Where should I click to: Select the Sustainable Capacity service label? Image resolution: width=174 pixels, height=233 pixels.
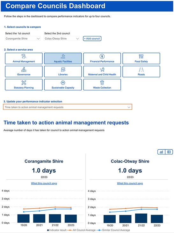(x=63, y=87)
